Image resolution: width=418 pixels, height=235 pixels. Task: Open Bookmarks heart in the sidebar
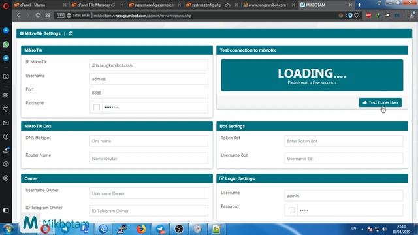(x=6, y=109)
